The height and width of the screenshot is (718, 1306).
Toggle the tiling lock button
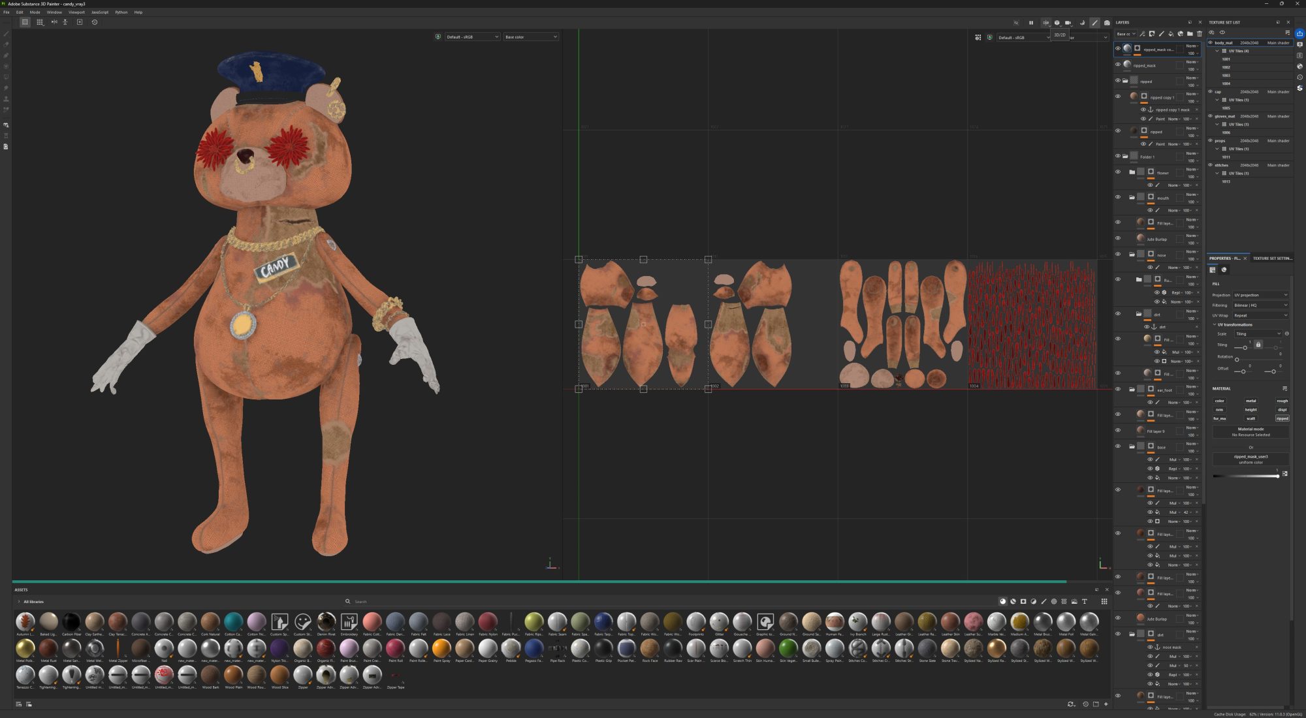[1258, 345]
